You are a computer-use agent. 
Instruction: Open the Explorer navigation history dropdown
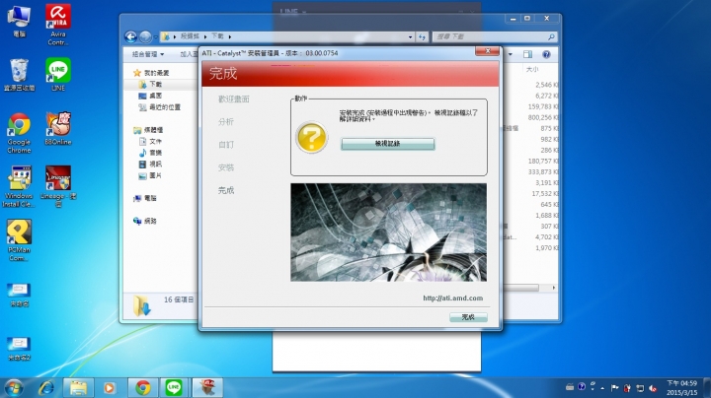(156, 37)
